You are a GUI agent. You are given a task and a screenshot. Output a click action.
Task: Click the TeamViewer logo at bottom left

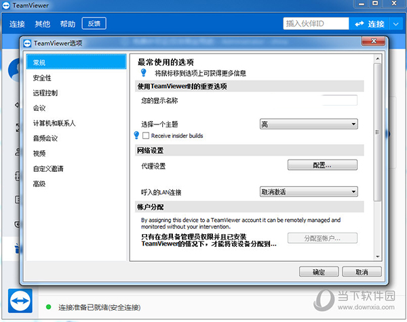click(x=20, y=301)
